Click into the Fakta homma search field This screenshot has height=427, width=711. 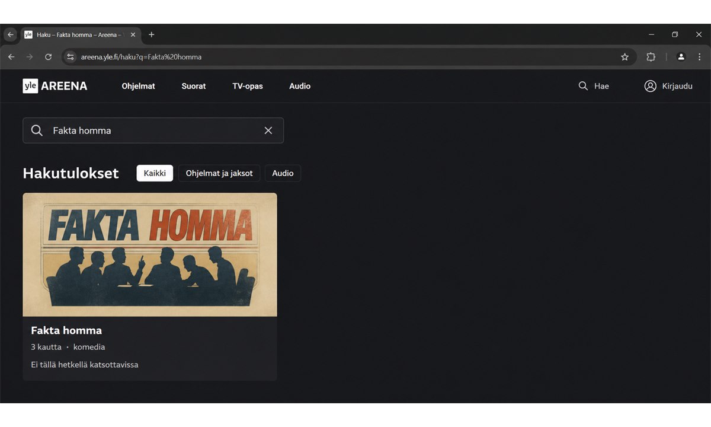coord(153,130)
